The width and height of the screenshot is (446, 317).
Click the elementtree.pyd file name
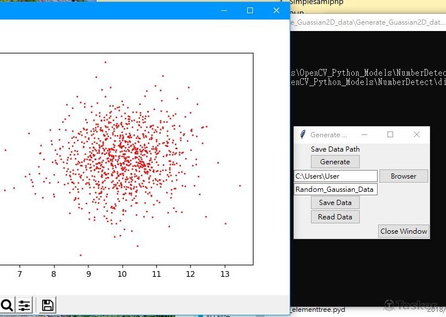tap(318, 310)
